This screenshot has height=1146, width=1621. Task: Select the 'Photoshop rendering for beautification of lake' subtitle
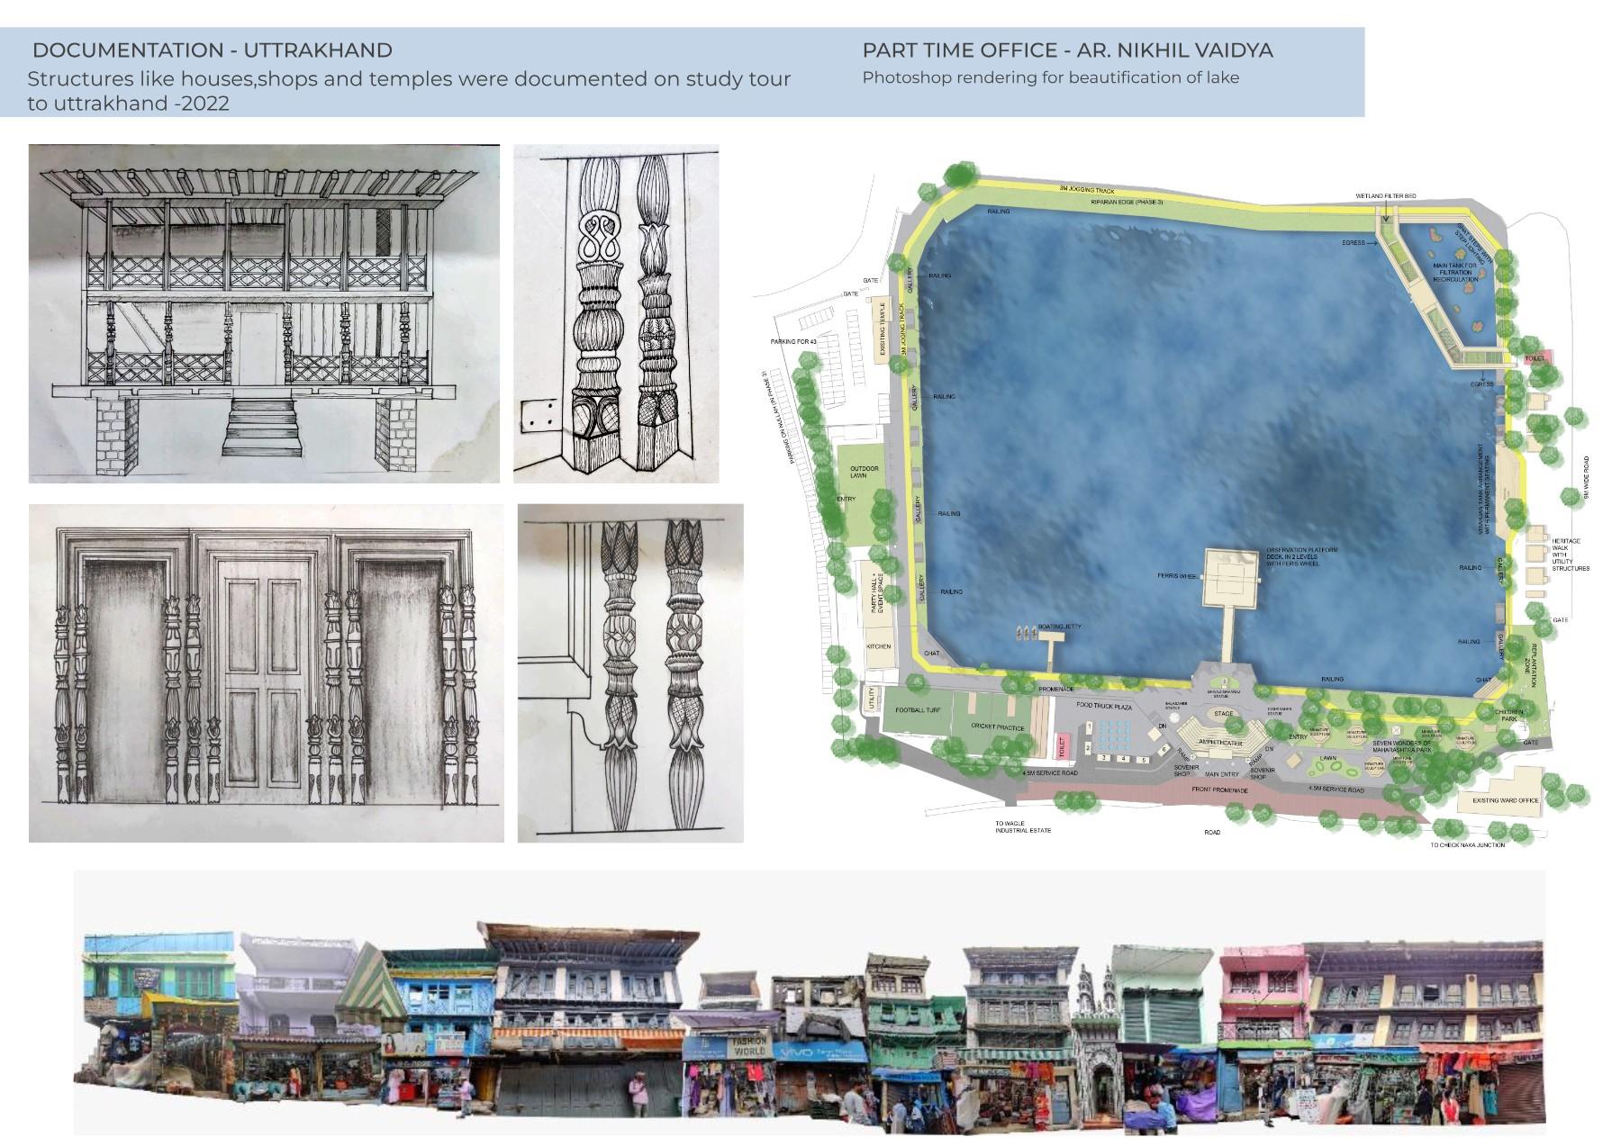(1051, 77)
